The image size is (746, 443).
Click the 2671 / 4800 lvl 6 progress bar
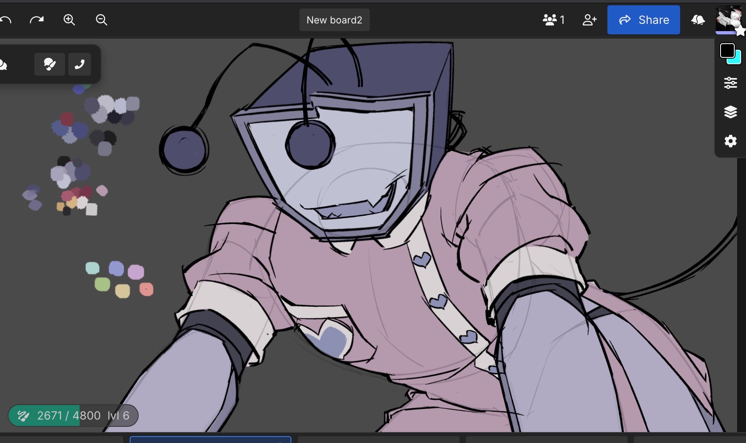73,416
